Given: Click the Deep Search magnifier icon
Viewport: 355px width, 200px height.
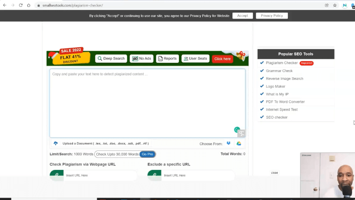Looking at the screenshot, I should click(100, 58).
